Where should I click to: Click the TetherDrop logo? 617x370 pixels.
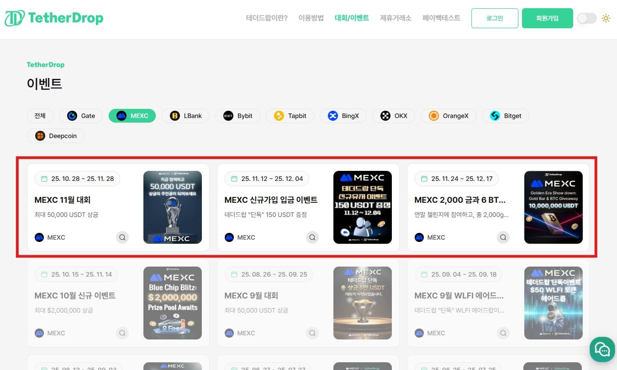(53, 18)
